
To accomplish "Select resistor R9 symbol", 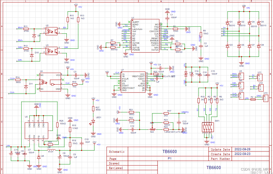I will point(201,35).
